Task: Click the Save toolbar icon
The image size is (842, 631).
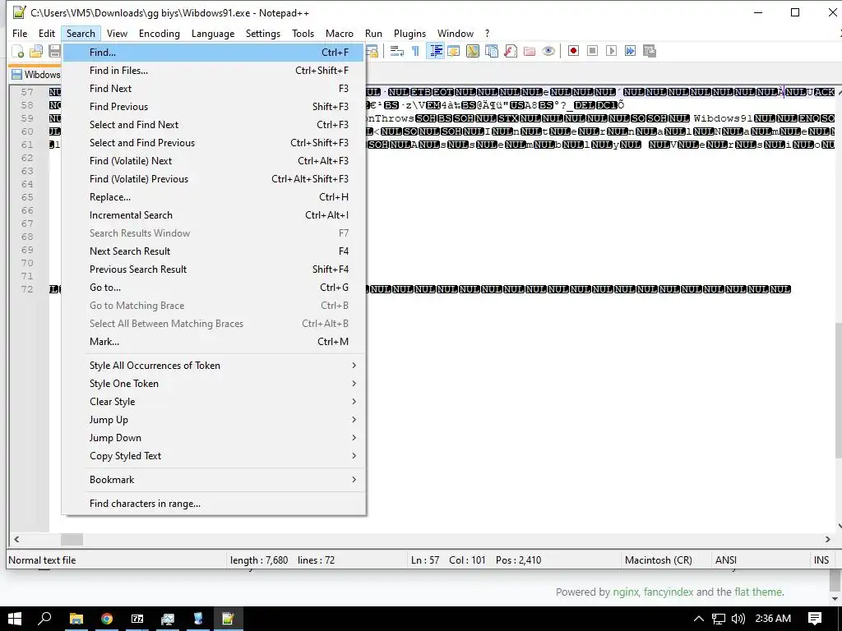Action: pyautogui.click(x=54, y=51)
